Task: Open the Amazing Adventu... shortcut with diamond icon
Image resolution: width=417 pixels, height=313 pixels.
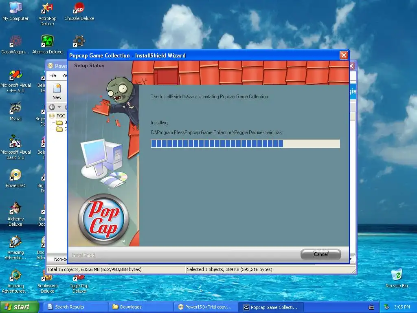Action: click(x=15, y=248)
